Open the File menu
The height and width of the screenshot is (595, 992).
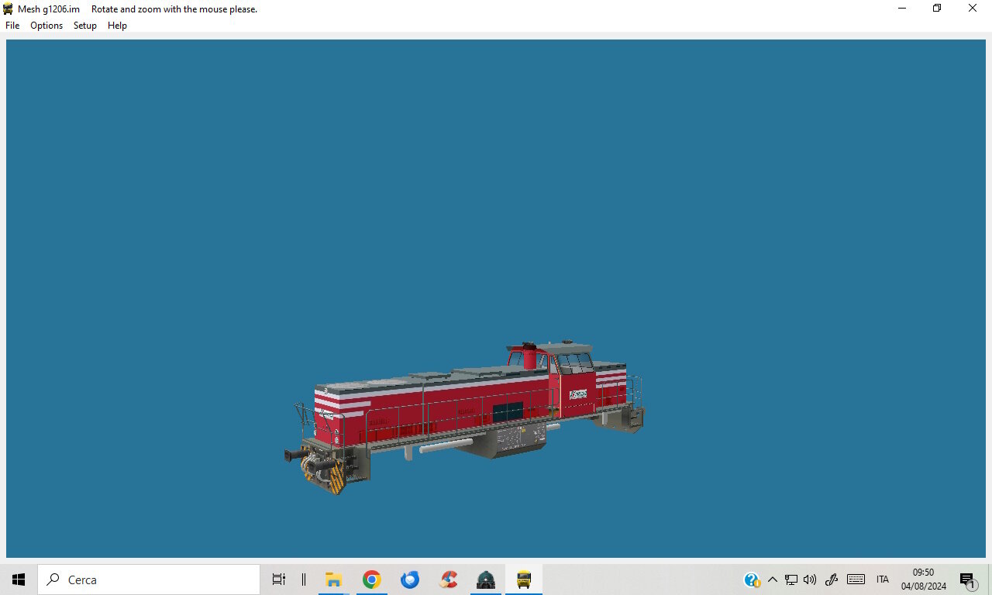[12, 26]
